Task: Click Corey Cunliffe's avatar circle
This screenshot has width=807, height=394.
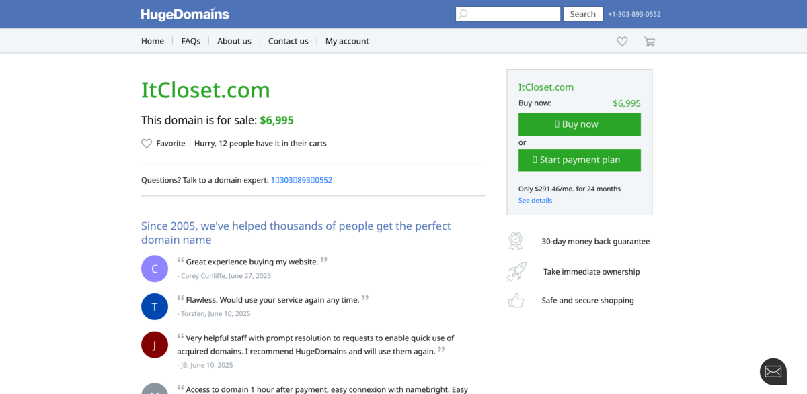Action: click(x=154, y=268)
